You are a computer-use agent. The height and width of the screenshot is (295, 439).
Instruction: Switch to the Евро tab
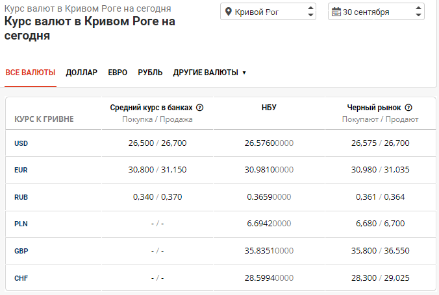(118, 72)
